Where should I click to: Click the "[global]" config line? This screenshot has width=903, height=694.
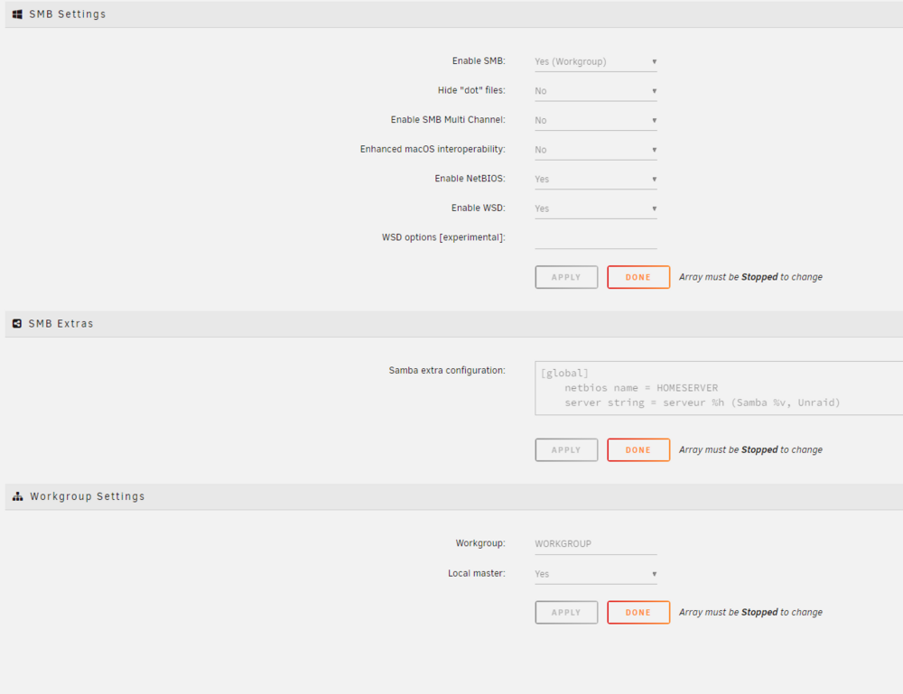[564, 373]
